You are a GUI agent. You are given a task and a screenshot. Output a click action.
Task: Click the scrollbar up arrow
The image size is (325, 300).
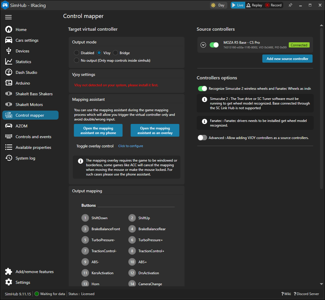(321, 25)
